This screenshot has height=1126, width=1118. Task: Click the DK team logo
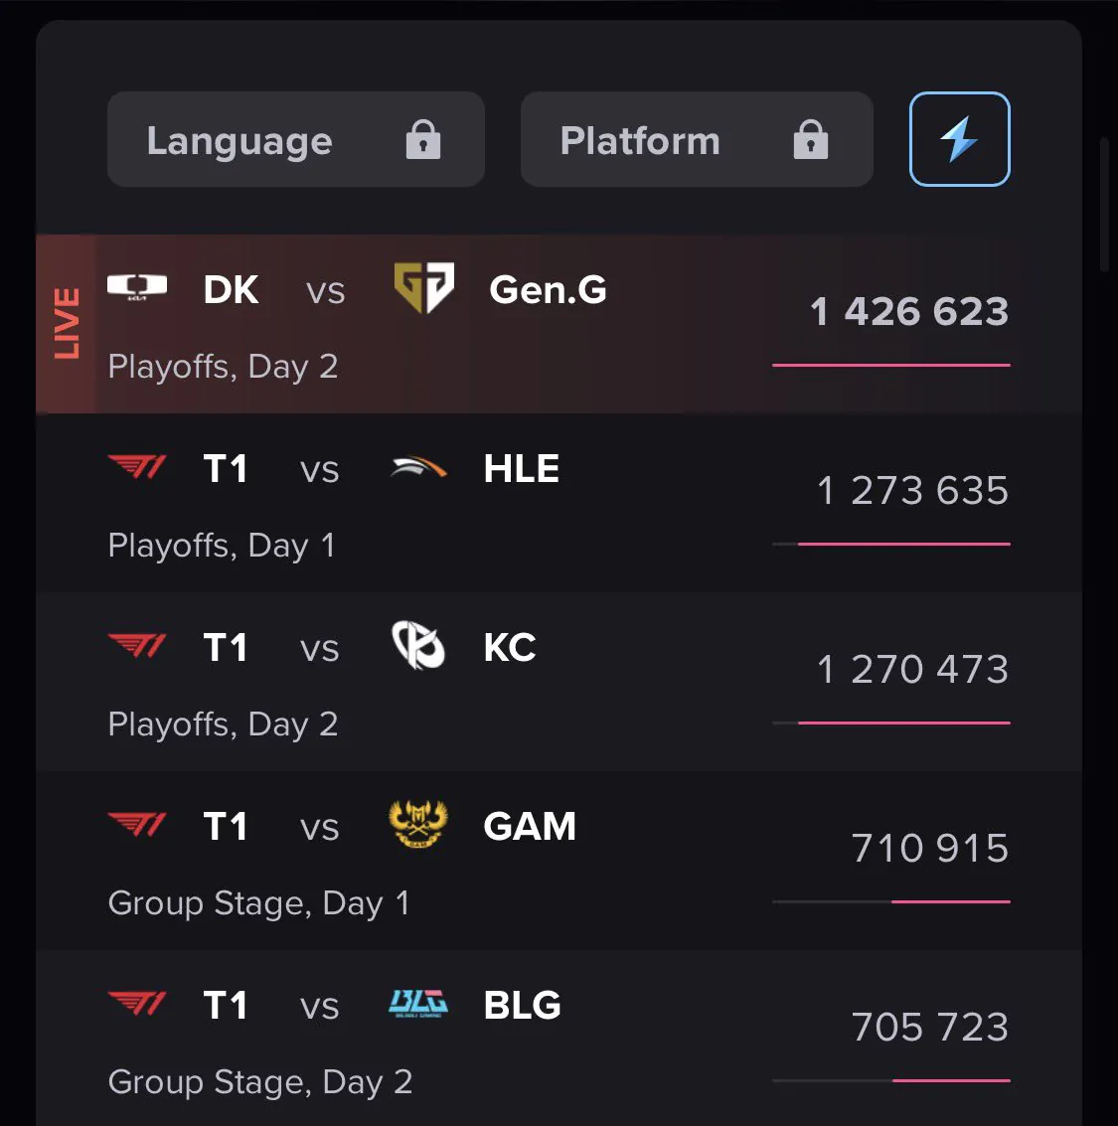point(137,286)
